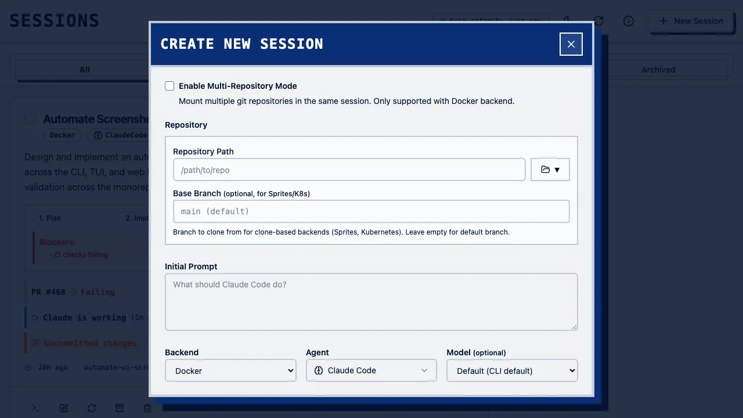
Task: Check the Automate Screenshots session checkbox
Action: [30, 118]
